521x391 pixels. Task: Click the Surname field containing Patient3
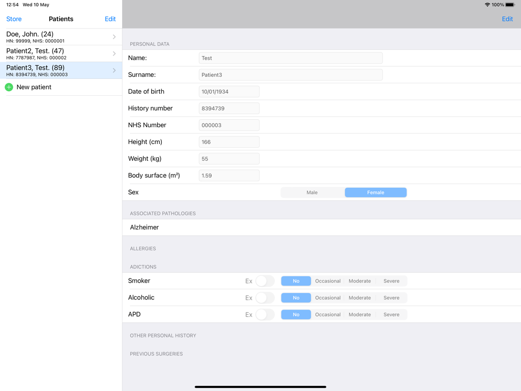coord(291,75)
